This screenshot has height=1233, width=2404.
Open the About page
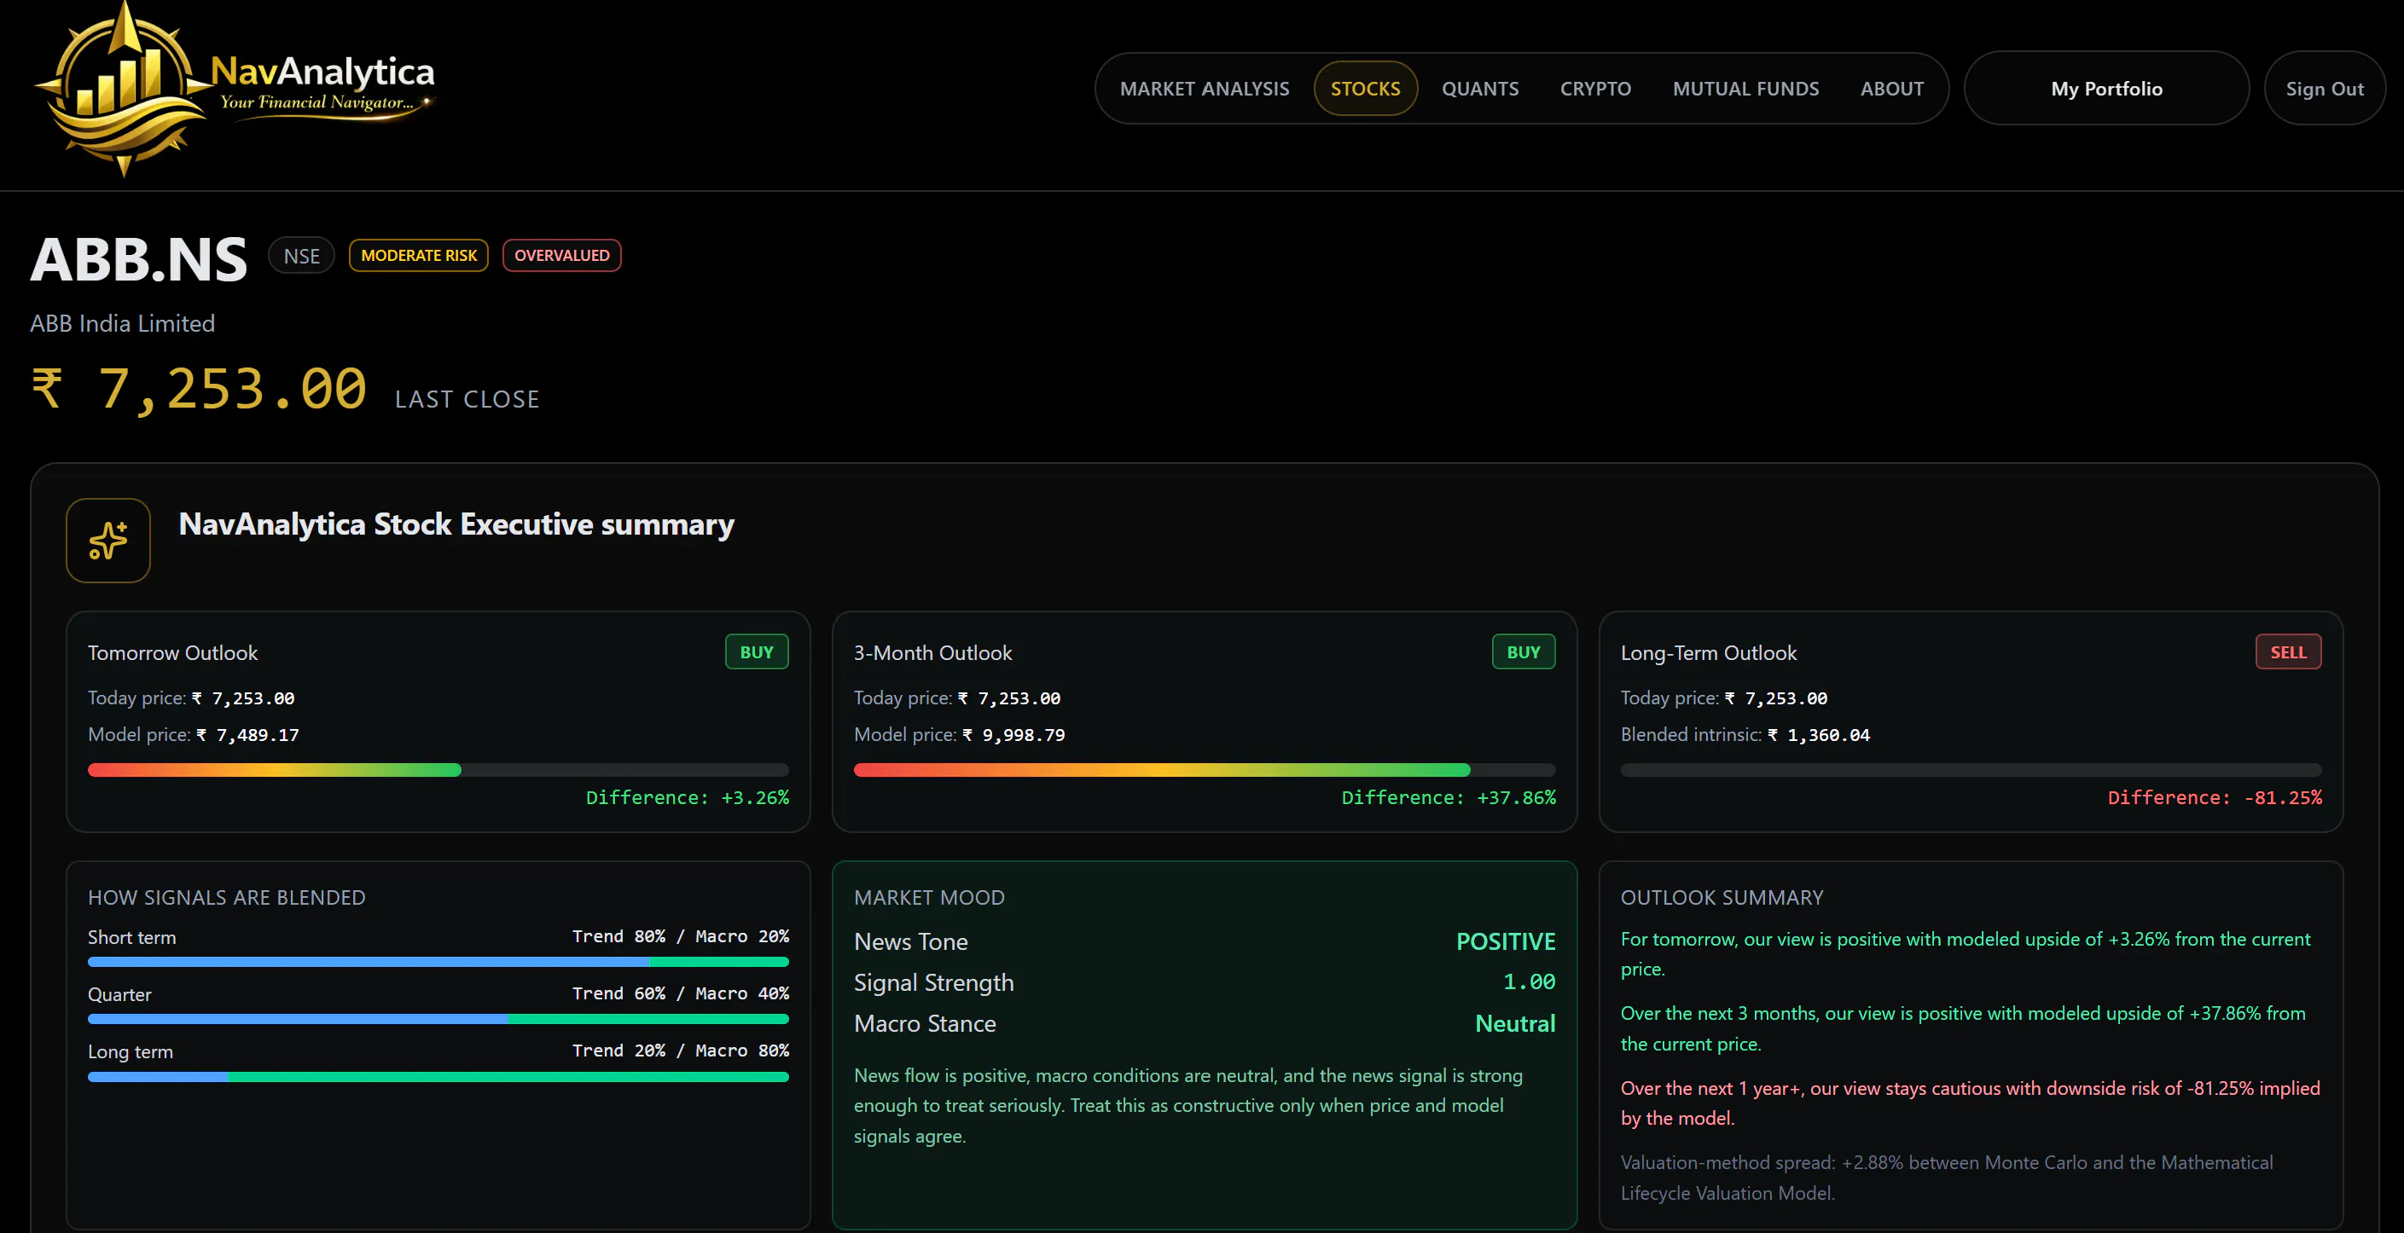1891,89
